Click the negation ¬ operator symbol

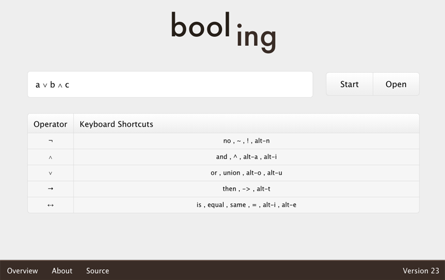[x=50, y=141]
